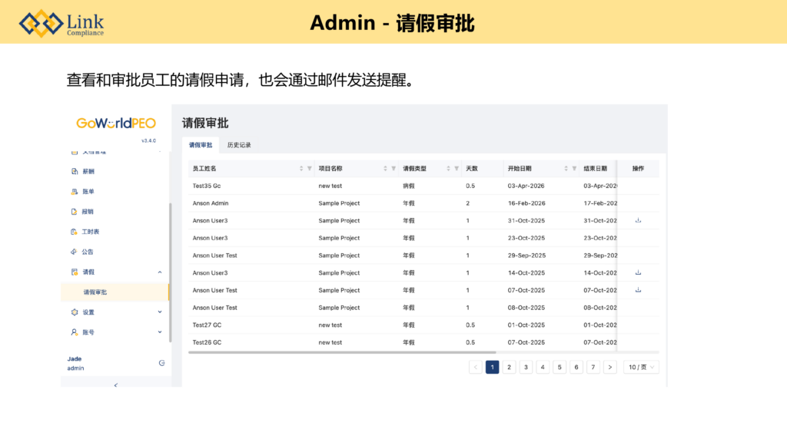Filter the 员工姓名 column
This screenshot has width=787, height=442.
[x=310, y=168]
